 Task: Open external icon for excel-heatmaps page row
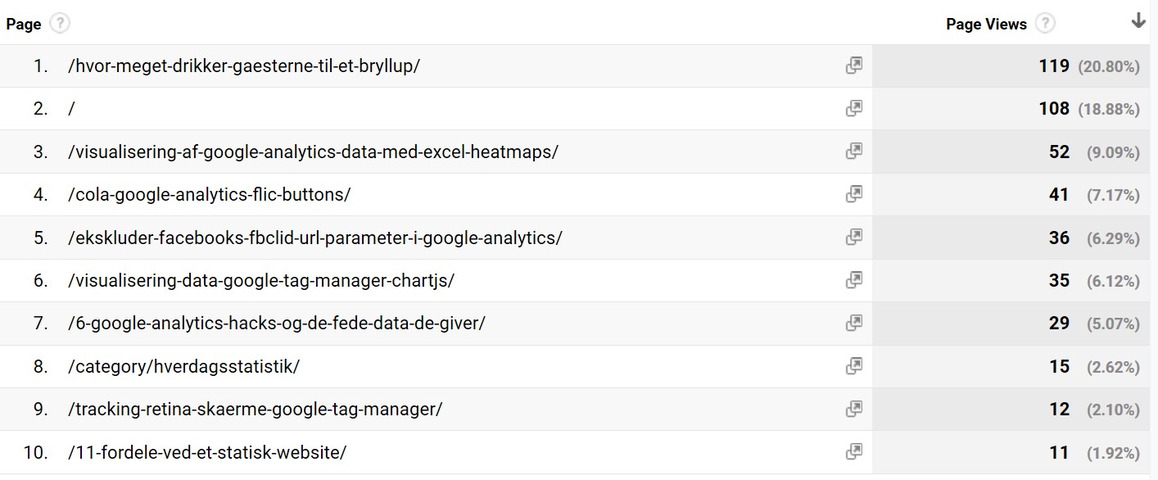(854, 151)
